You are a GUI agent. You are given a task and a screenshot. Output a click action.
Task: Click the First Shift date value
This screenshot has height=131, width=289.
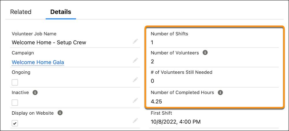tap(175, 122)
